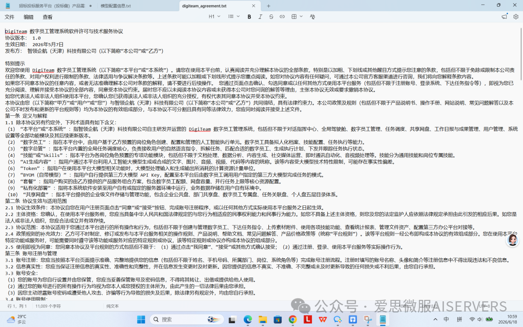Toggle the 拼 IME mode indicator
Viewport: 523px width, 327px height.
point(459,319)
